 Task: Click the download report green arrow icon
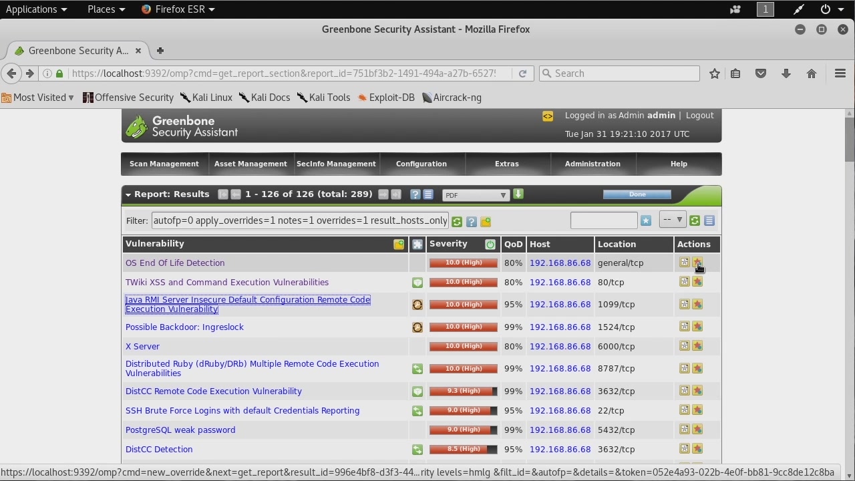click(518, 194)
